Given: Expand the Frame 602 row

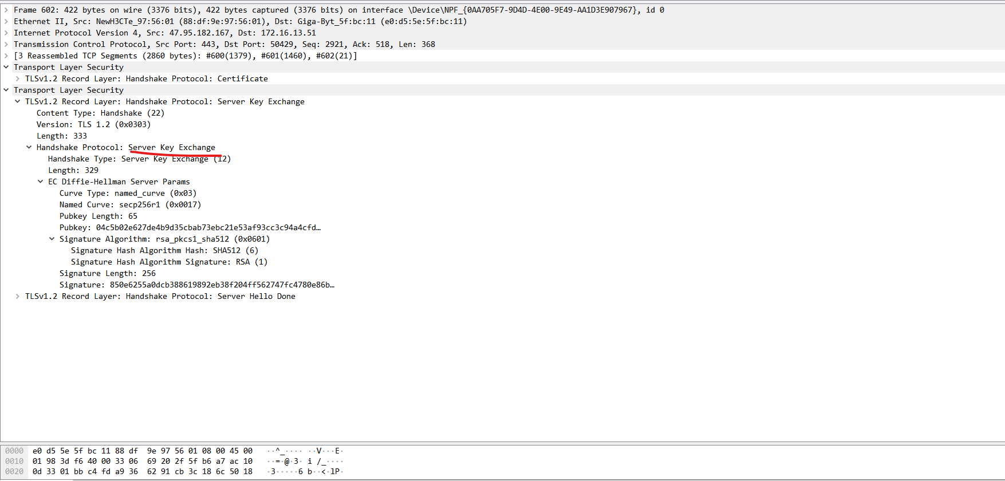Looking at the screenshot, I should 6,10.
